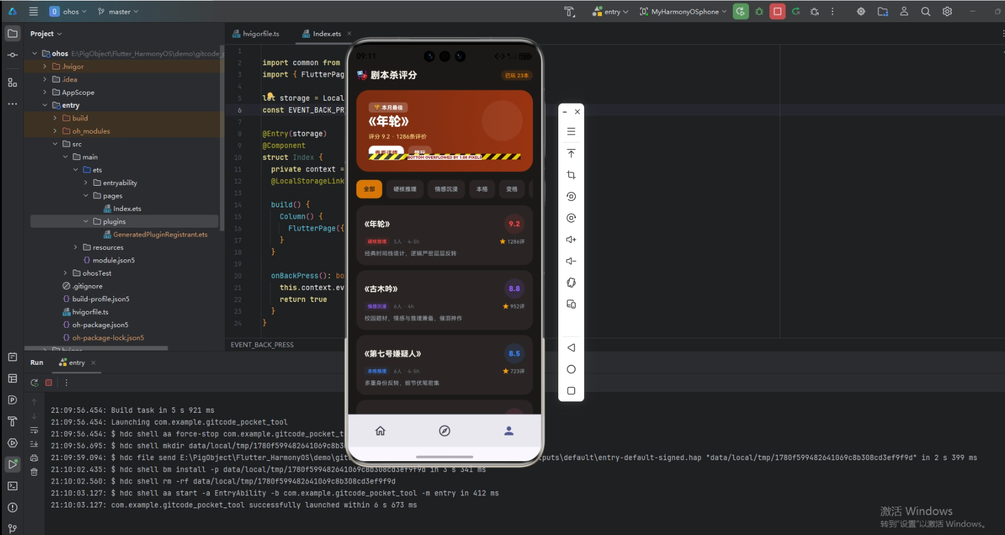
Task: Select 本格 filter chip
Action: [482, 189]
